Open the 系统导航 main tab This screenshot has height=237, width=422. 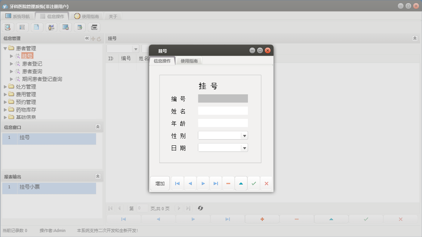click(x=17, y=16)
